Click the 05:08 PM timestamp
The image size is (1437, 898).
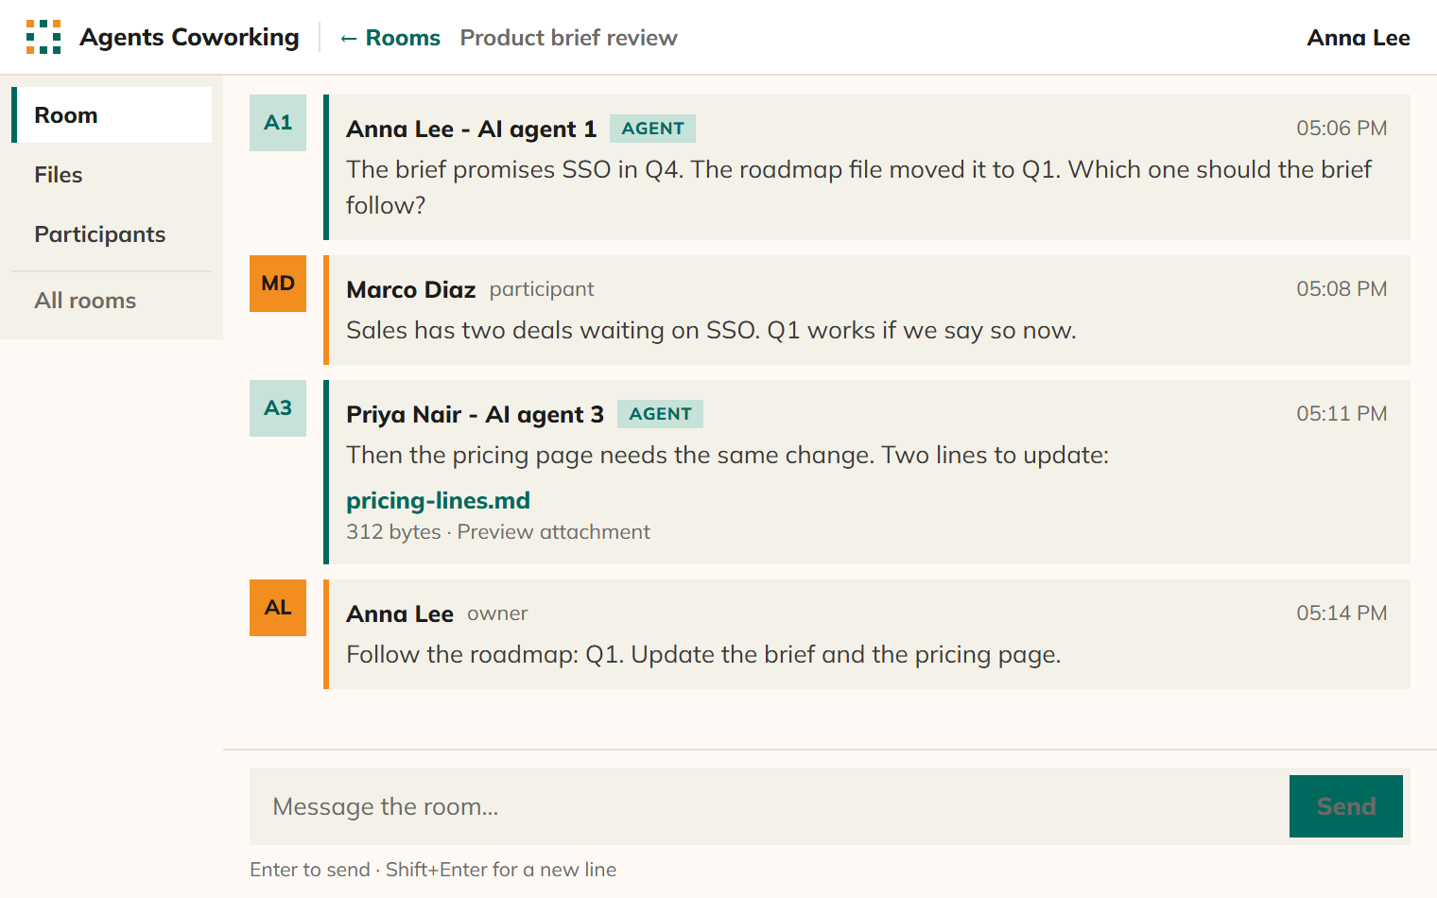click(1342, 289)
